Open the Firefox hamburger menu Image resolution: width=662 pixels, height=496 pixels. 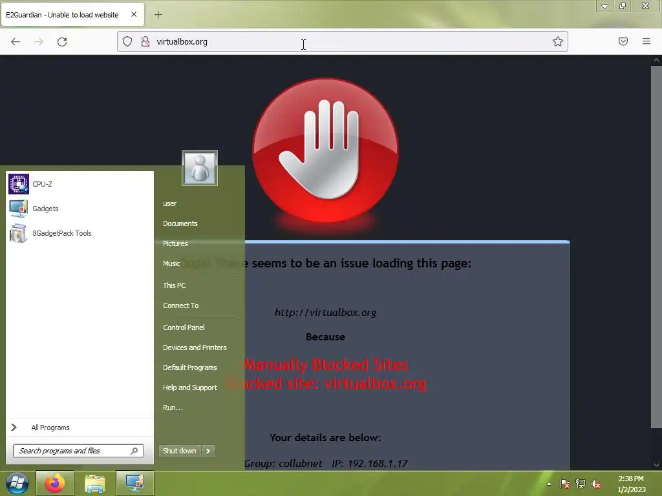click(x=646, y=41)
